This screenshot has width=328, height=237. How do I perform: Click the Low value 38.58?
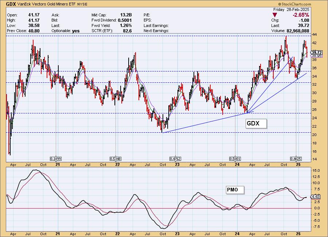pyautogui.click(x=34, y=26)
